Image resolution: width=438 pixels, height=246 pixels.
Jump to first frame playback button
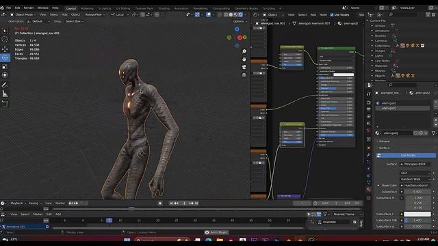click(171, 204)
